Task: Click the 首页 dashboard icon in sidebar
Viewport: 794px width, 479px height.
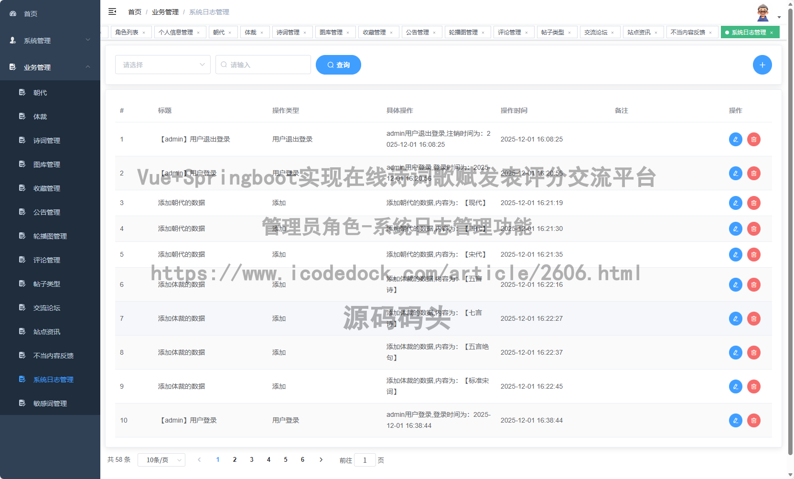Action: (x=12, y=13)
